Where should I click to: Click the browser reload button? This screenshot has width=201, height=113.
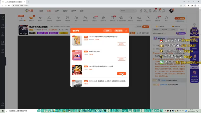[x=9, y=5]
